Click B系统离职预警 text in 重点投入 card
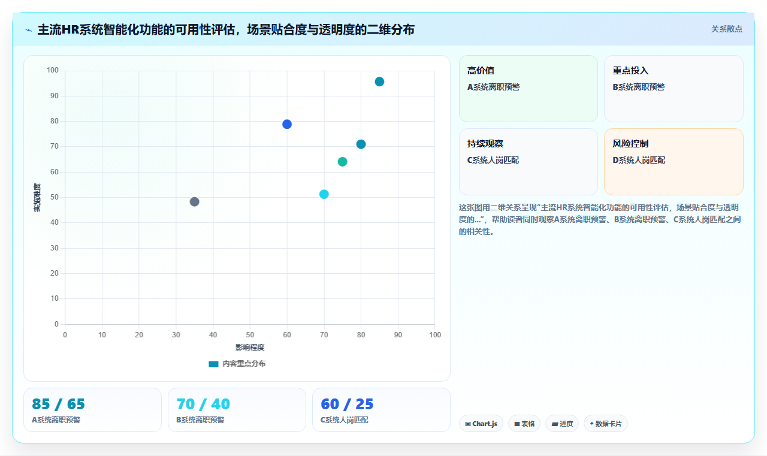 click(x=639, y=87)
